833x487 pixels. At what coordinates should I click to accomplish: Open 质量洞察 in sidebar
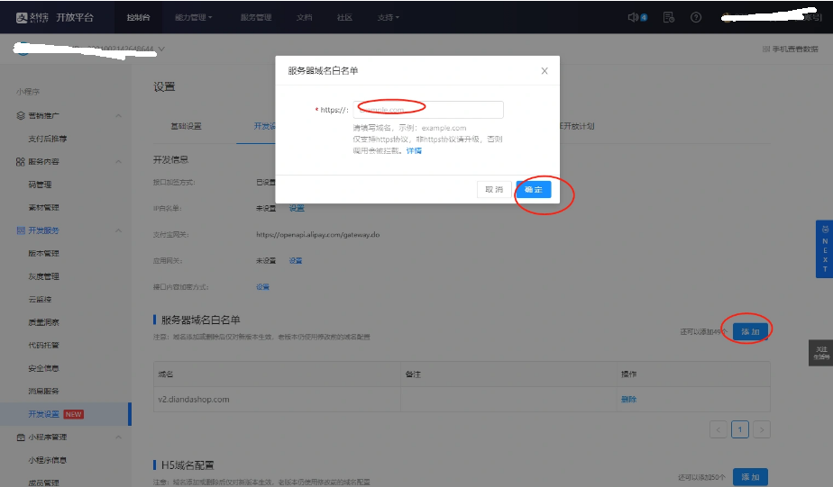[x=43, y=322]
